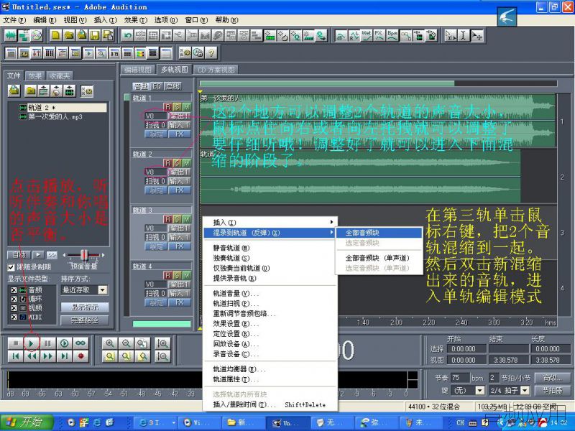The image size is (575, 431).
Task: Click the save session floppy disk icon
Action: (x=95, y=35)
